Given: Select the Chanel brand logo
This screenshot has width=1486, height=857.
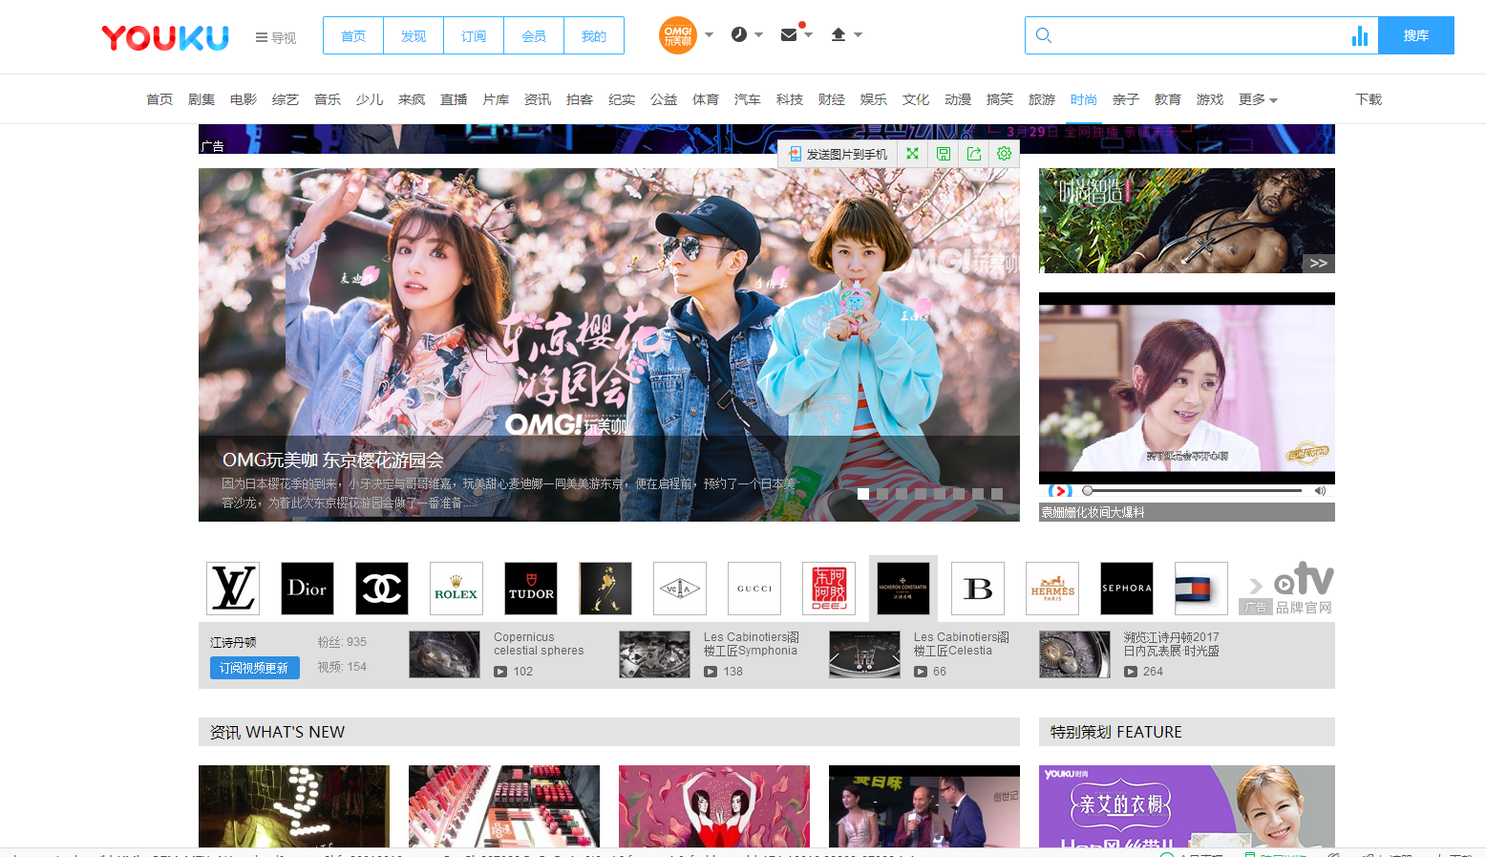Looking at the screenshot, I should pyautogui.click(x=382, y=589).
